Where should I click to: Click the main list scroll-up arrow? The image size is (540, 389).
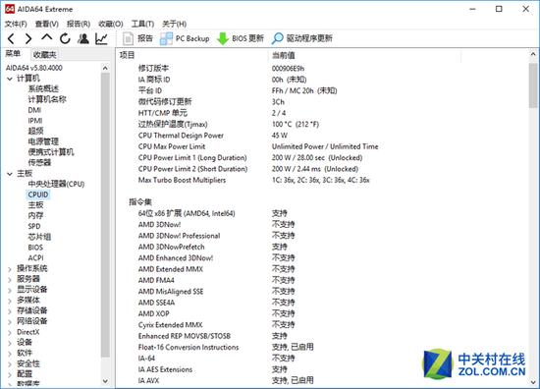coord(533,54)
